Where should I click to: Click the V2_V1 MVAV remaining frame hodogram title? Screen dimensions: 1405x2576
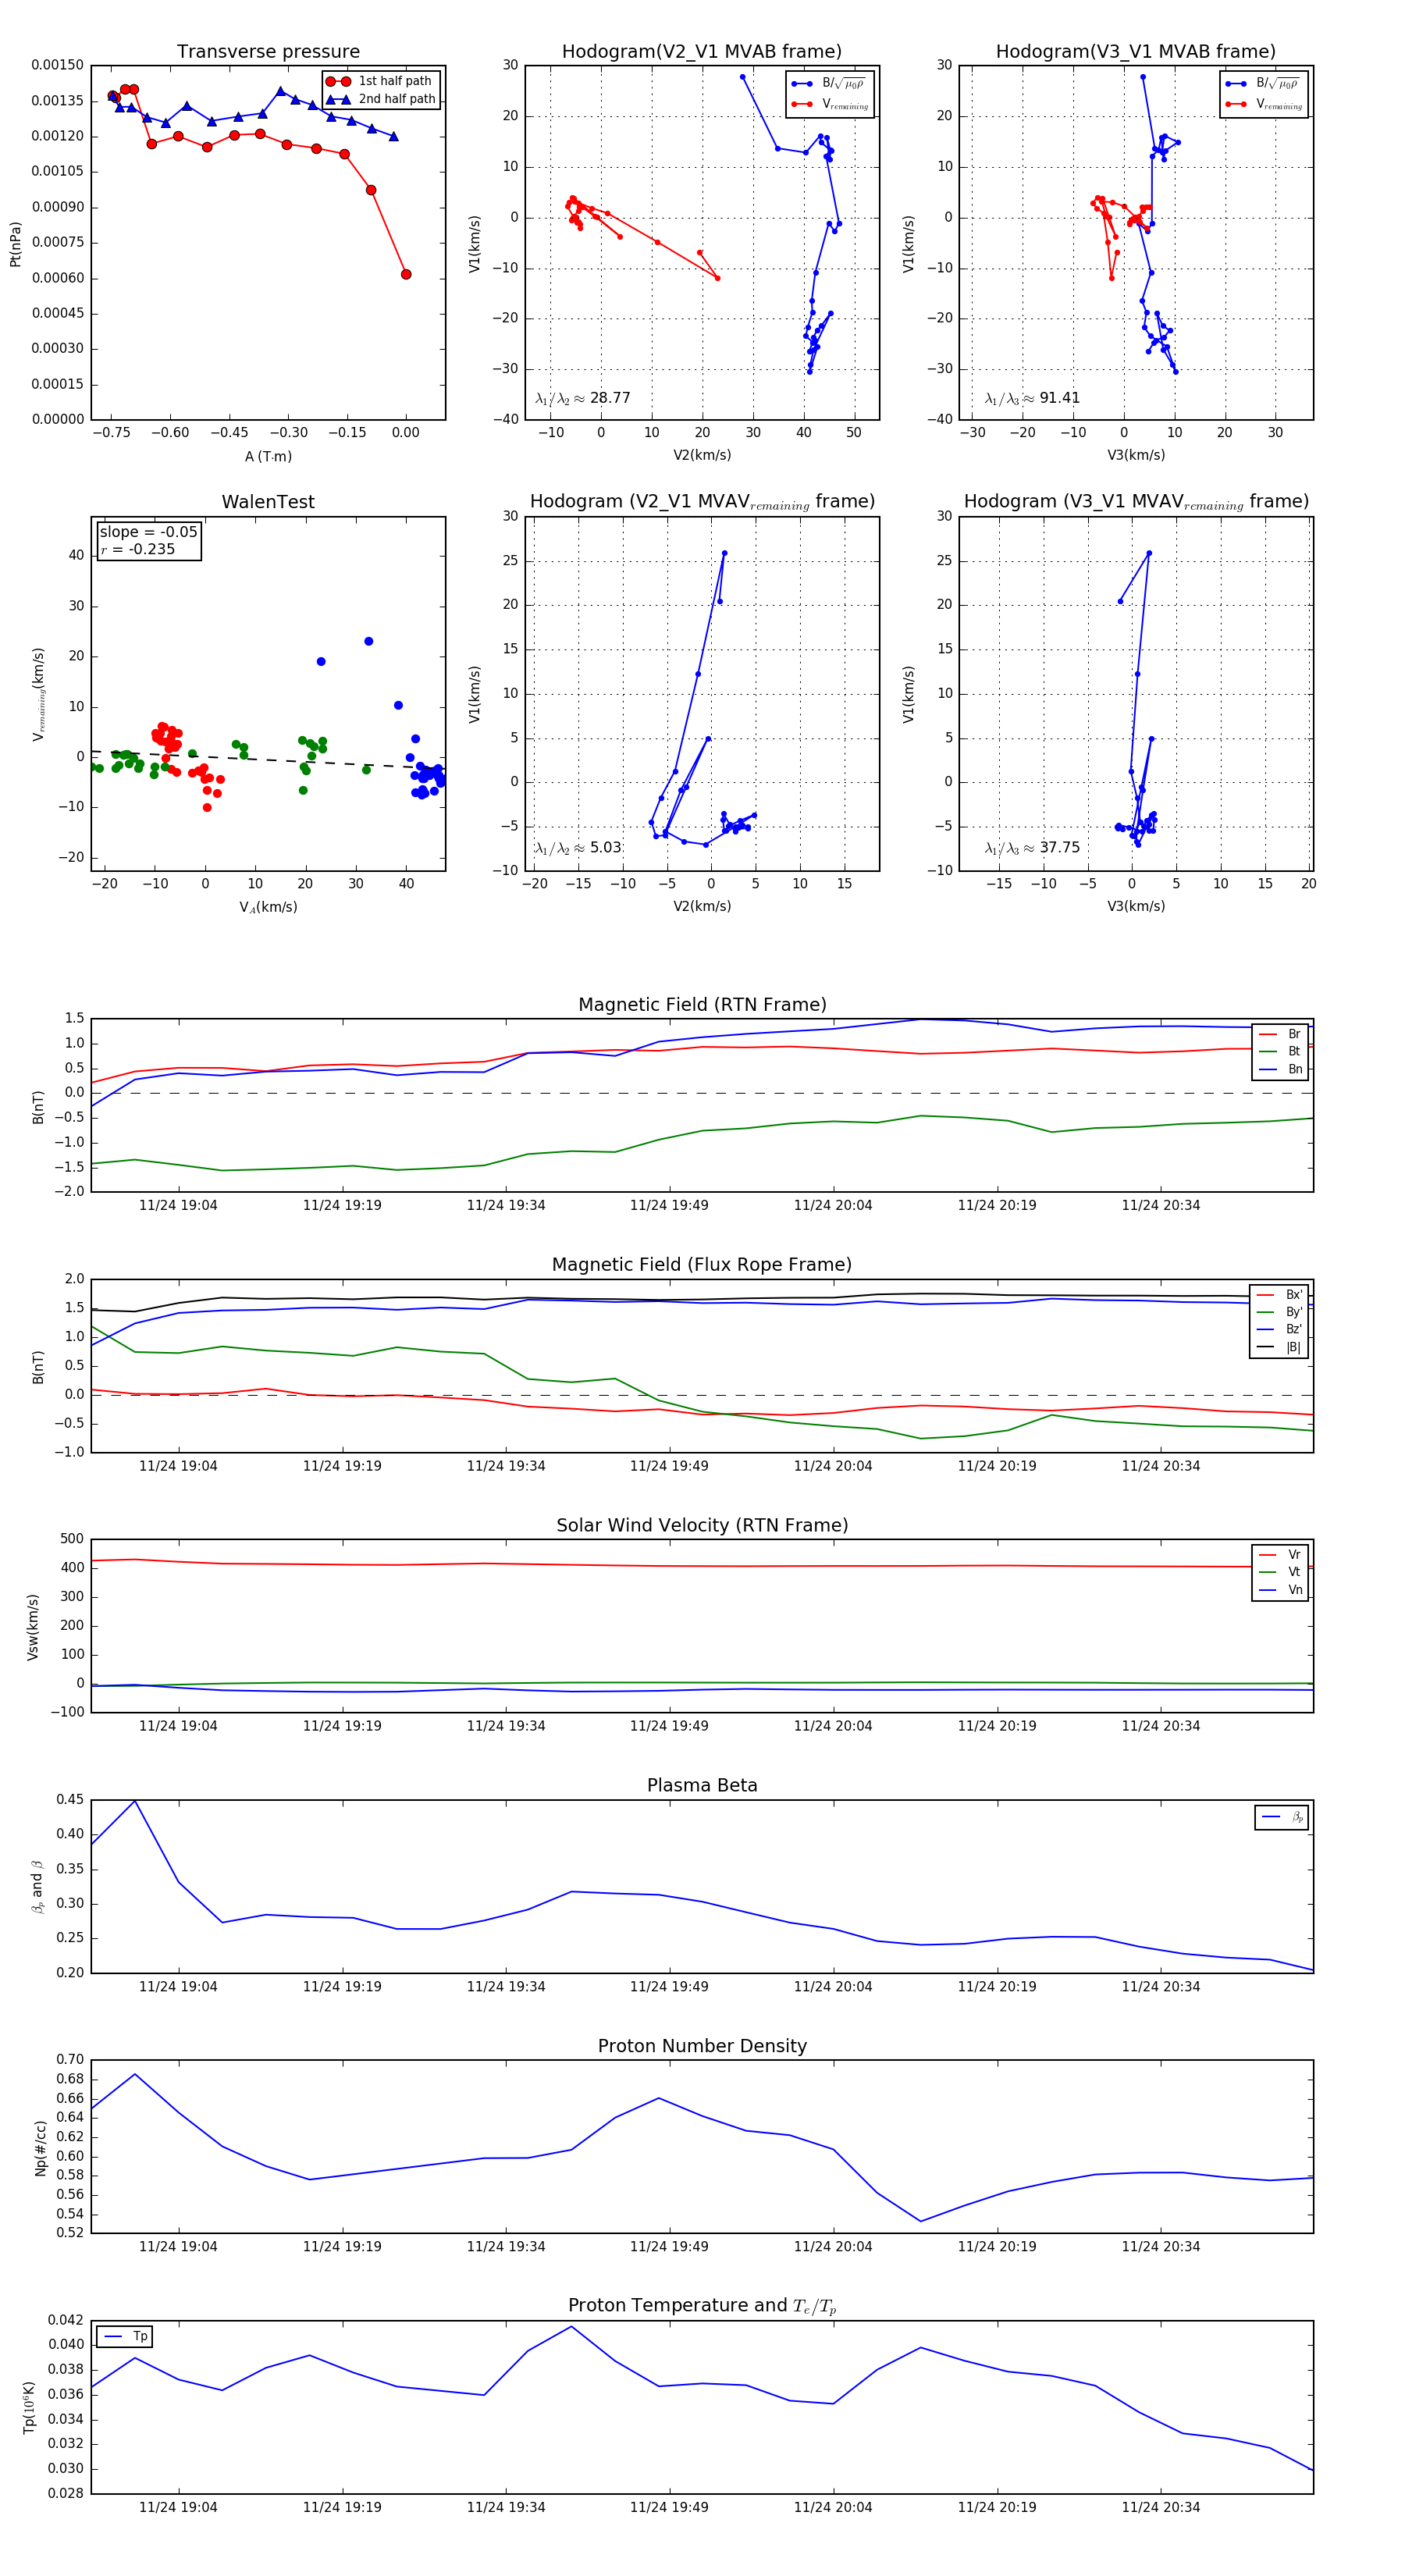702,502
